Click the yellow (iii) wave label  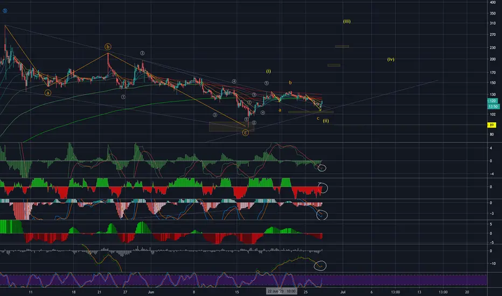click(x=347, y=22)
